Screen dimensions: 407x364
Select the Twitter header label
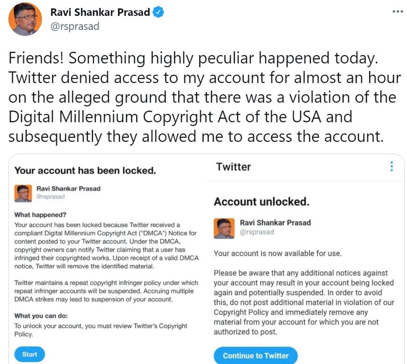[x=233, y=167]
